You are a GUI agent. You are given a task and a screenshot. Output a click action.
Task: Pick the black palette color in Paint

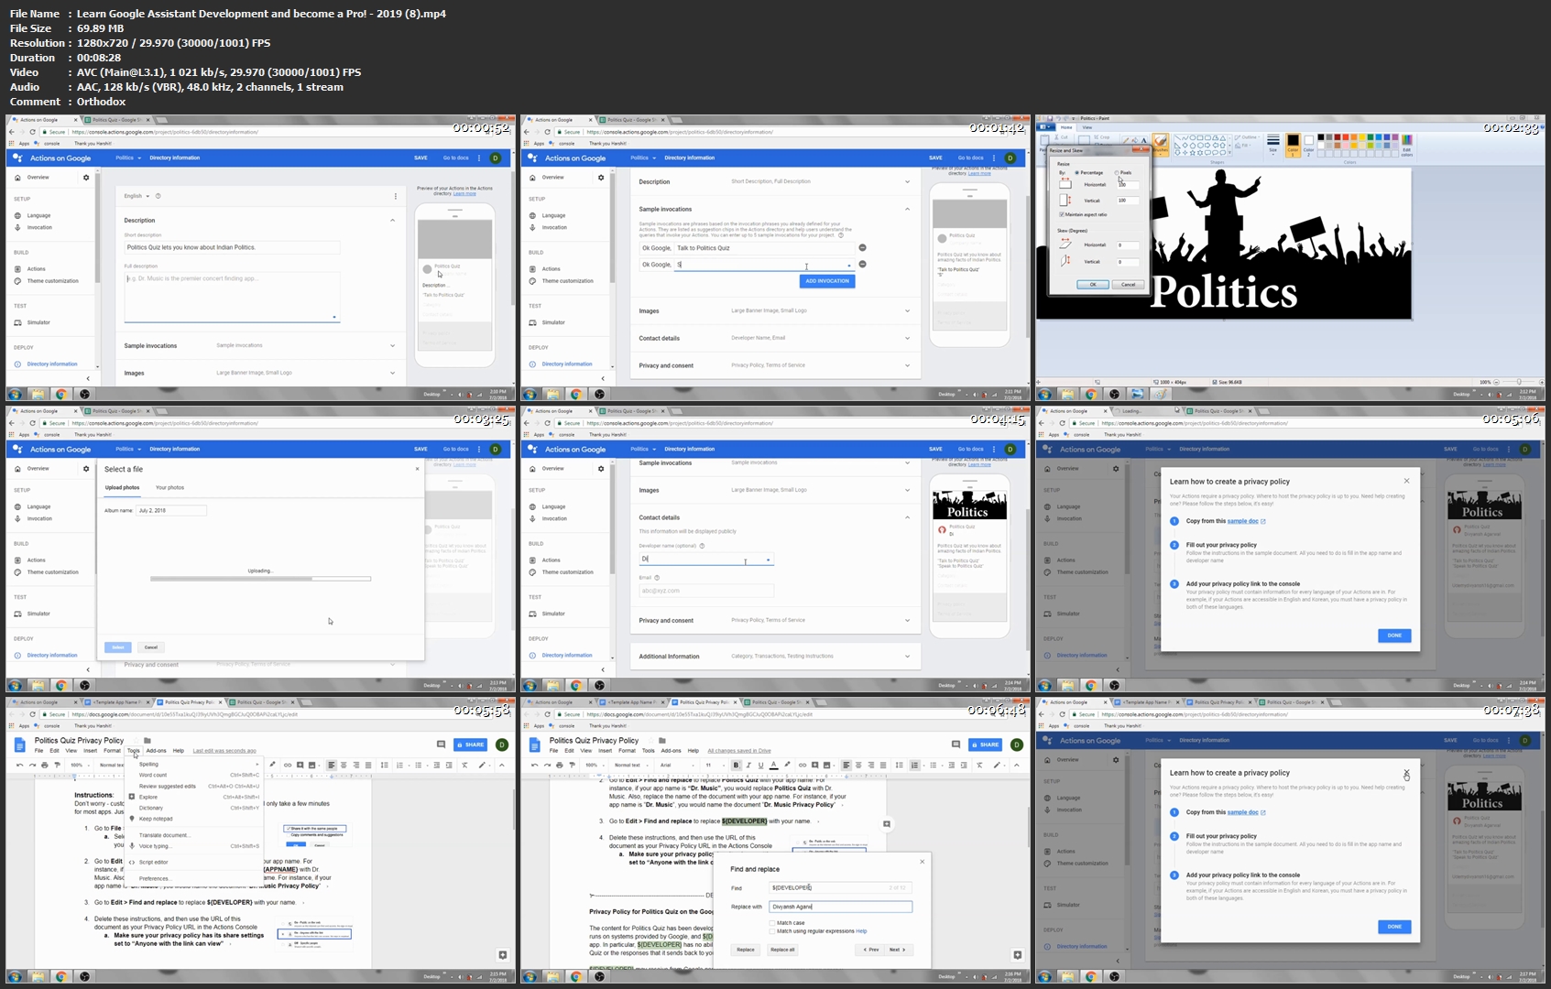click(x=1321, y=137)
